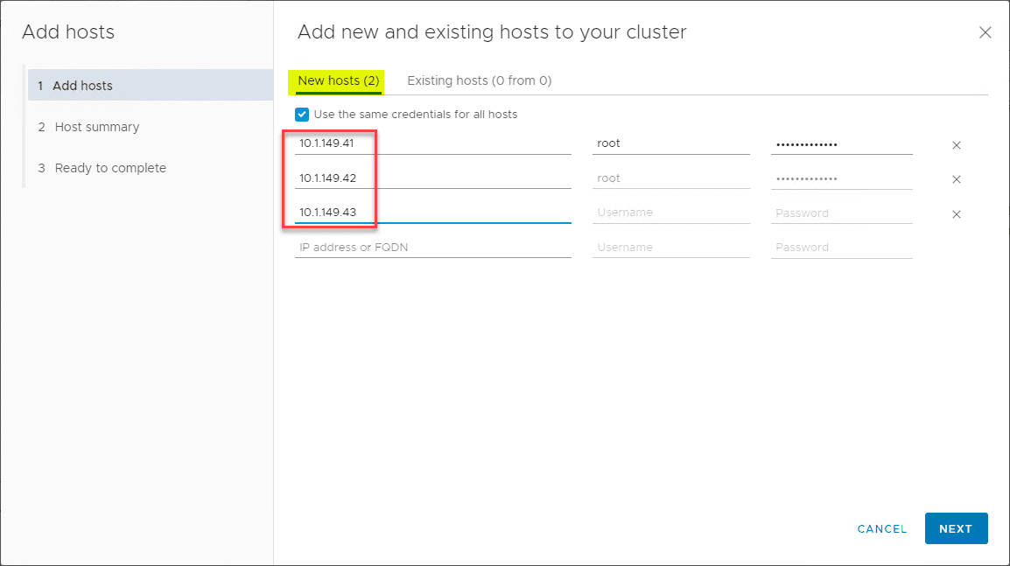The height and width of the screenshot is (566, 1010).
Task: Remove the 10.1.149.42 host row
Action: point(956,179)
